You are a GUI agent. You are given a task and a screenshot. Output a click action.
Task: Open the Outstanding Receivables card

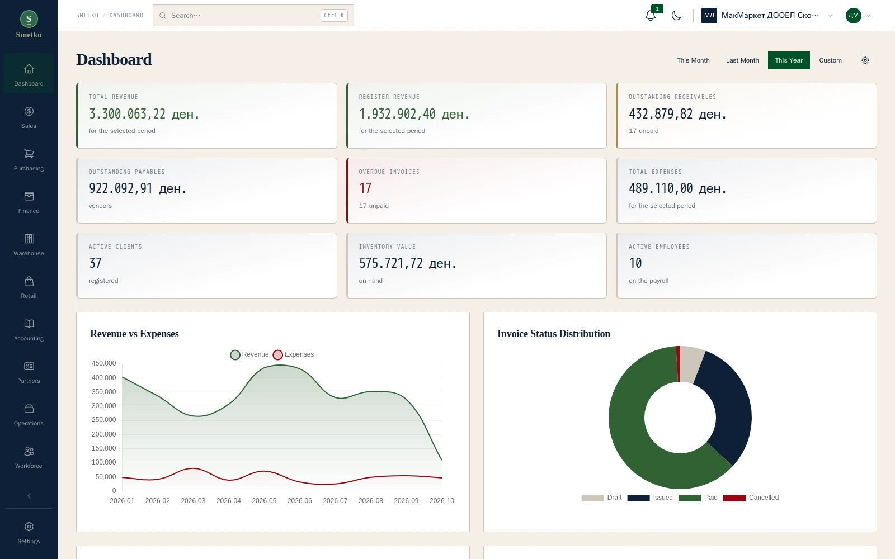pos(746,116)
